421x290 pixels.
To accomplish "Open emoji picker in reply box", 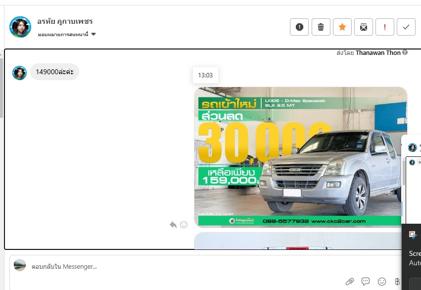I will coord(381,282).
